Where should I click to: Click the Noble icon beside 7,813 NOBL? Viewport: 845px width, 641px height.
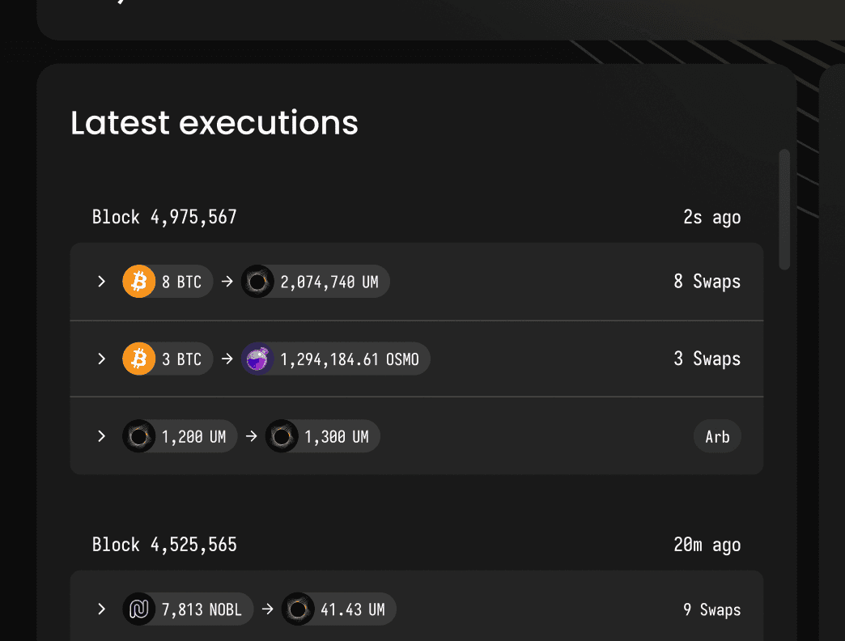pos(139,609)
